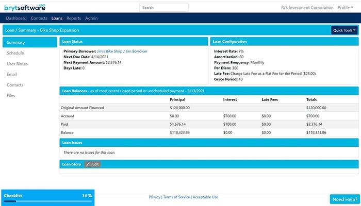This screenshot has height=206, width=361.
Task: Click the Balance row label
Action: (67, 133)
